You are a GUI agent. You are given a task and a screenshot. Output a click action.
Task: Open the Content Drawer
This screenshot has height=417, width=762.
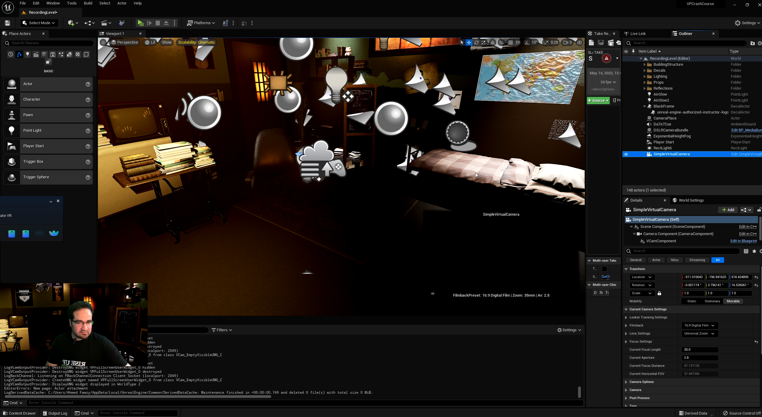19,413
